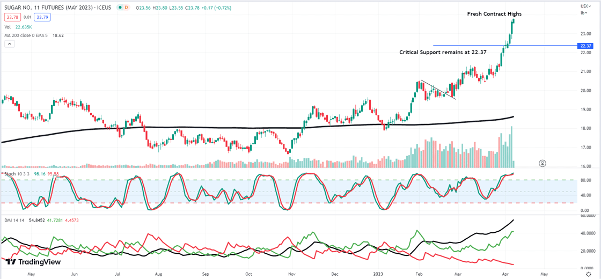The width and height of the screenshot is (601, 279).
Task: Click the 23.00 price scale label
Action: coord(585,34)
